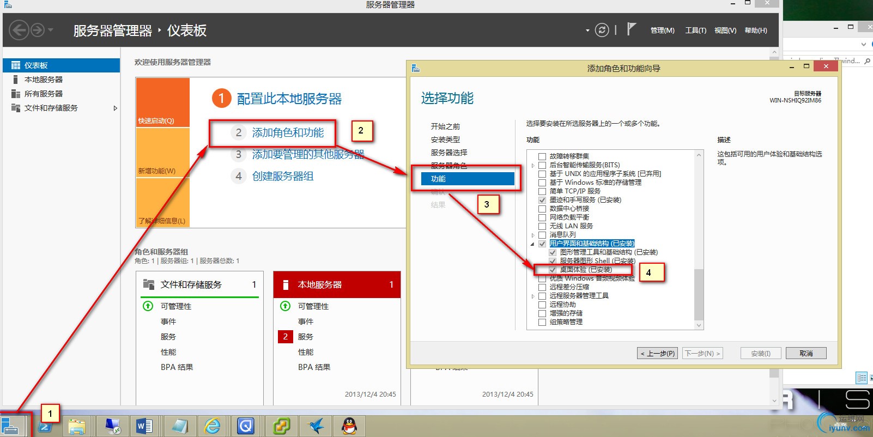Click the 取消 button in wizard
Viewport: 873px width, 437px height.
click(806, 353)
